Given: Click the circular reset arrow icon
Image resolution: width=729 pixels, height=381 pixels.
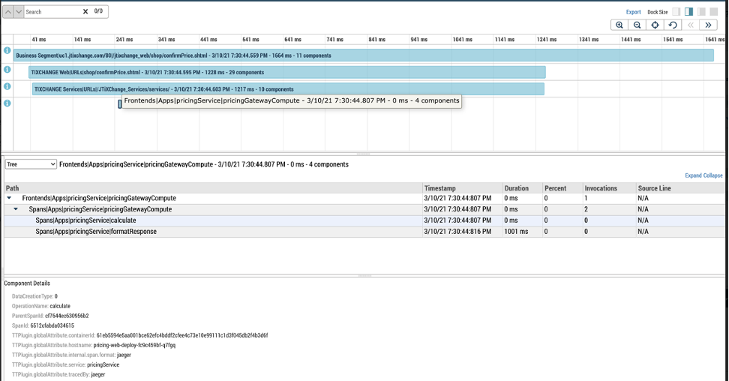Looking at the screenshot, I should 673,25.
